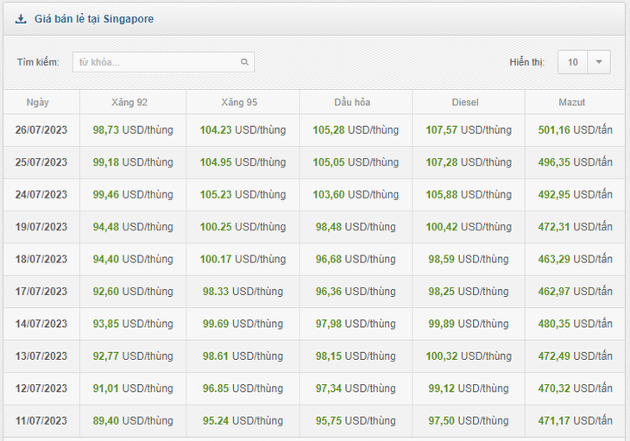Open the Hiển thị dropdown arrow
Viewport: 630px width, 441px height.
599,62
